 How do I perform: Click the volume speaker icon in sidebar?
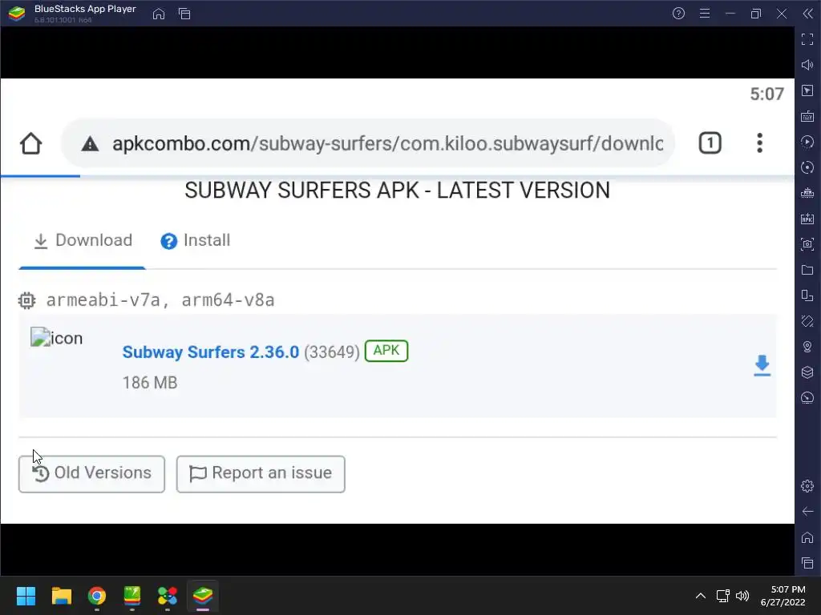[807, 65]
